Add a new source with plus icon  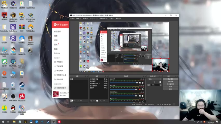[x=91, y=101]
